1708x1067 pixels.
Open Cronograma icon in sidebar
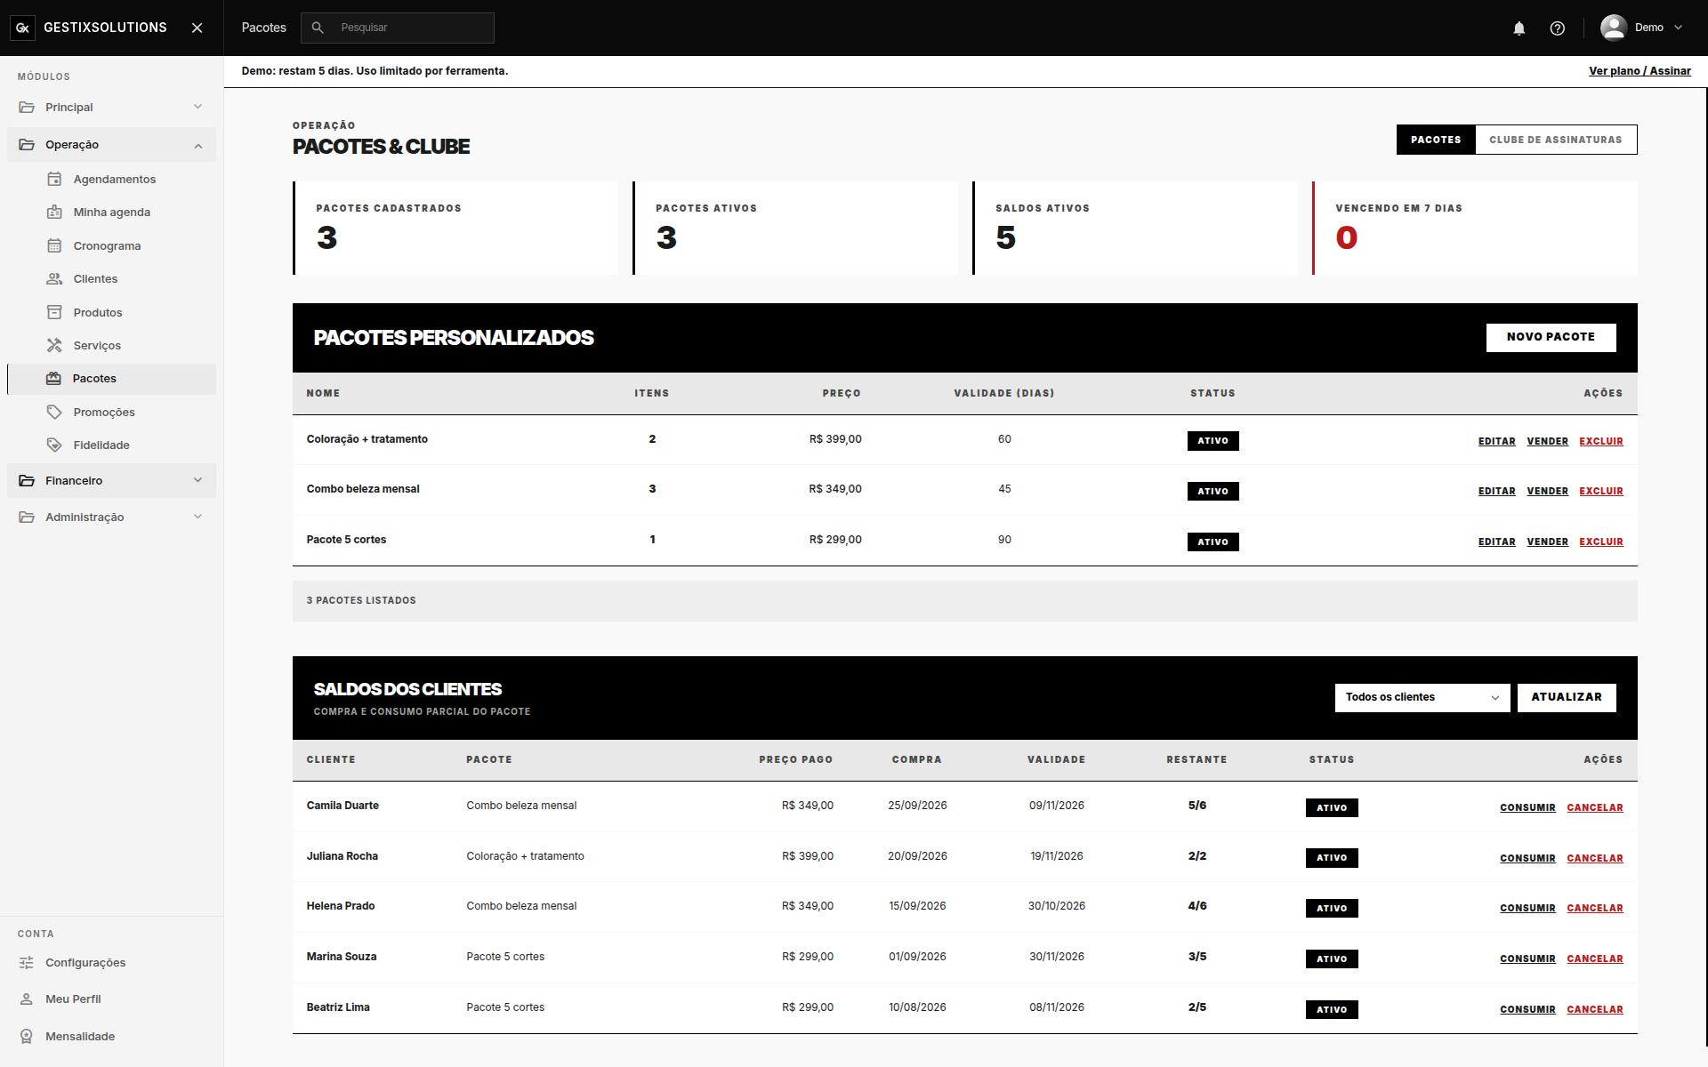point(54,245)
